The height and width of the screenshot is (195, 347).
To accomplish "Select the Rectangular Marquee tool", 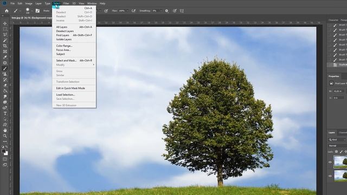I will 5,29.
